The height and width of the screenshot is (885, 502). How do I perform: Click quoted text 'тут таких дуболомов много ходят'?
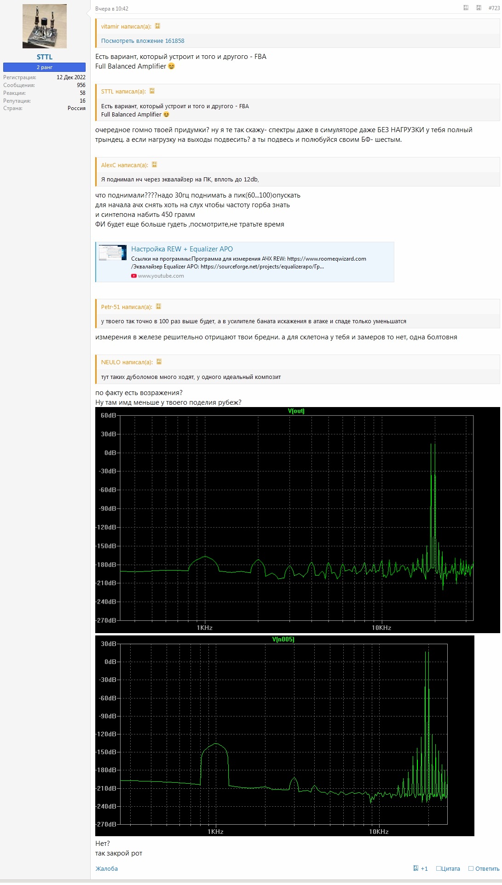[191, 377]
